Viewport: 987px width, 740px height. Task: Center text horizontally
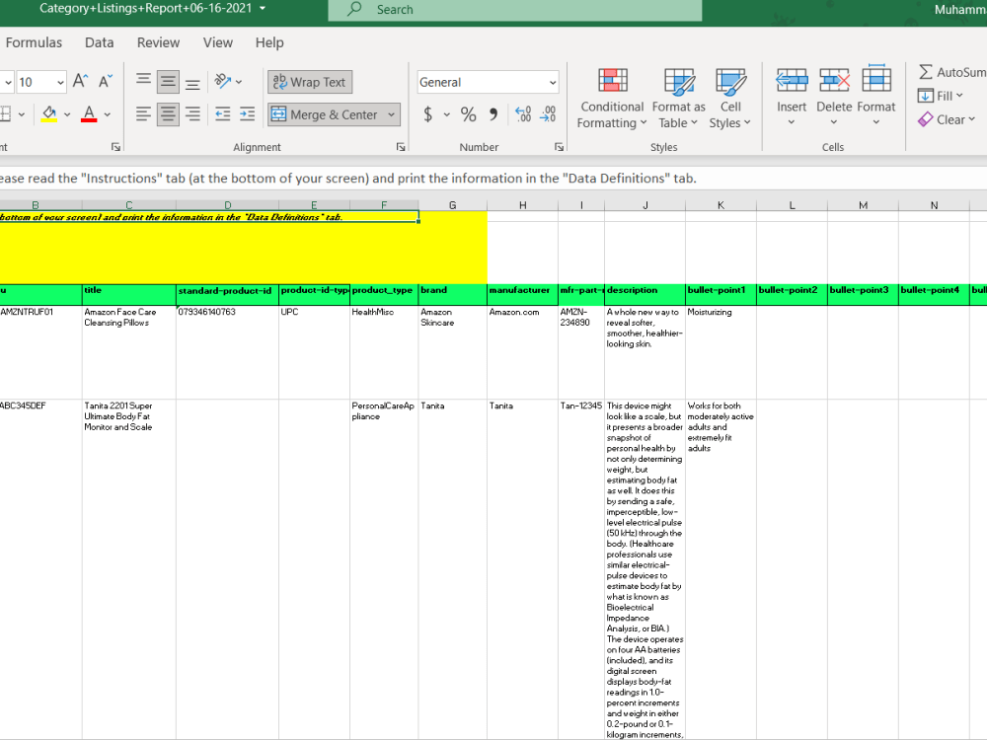coord(168,113)
